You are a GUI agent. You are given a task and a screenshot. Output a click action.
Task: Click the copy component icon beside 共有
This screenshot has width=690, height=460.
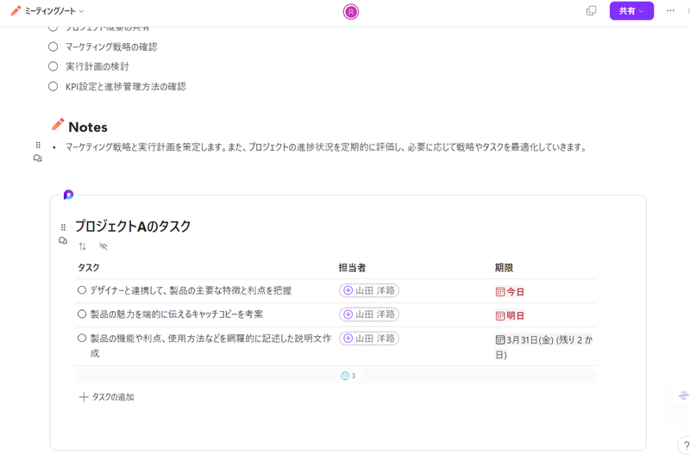point(591,11)
